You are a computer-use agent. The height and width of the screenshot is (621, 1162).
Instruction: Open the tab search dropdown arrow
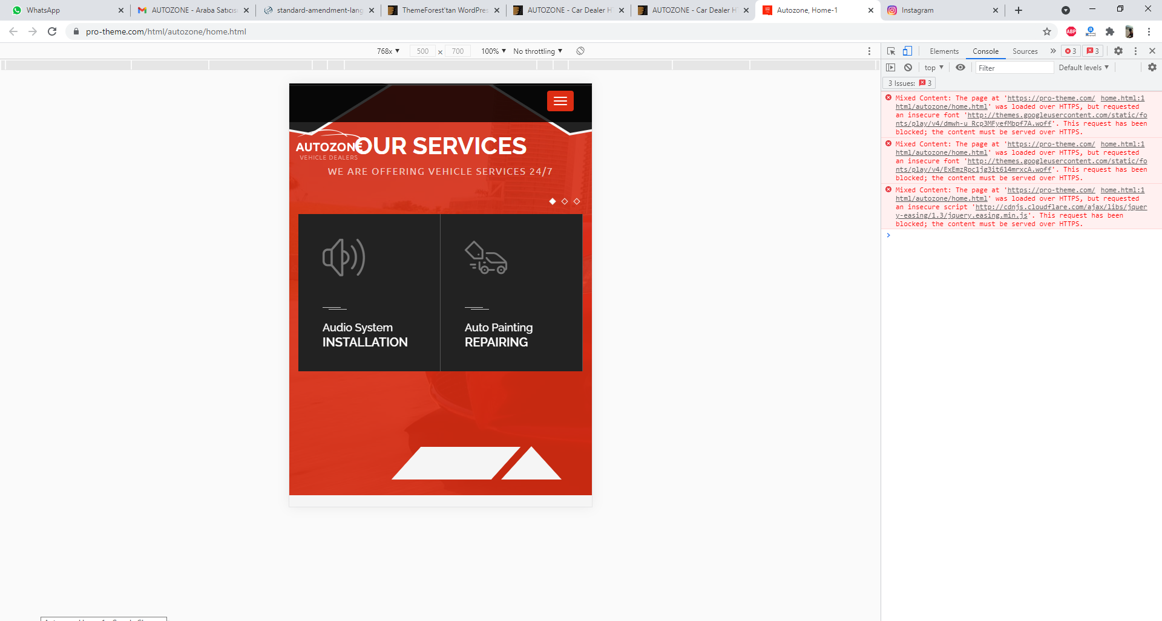point(1066,10)
